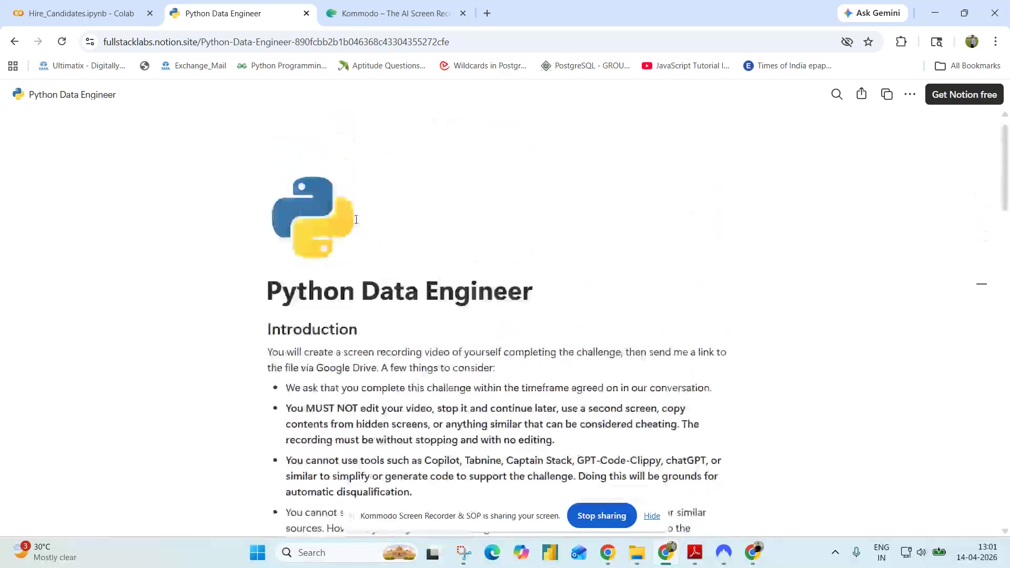Launch Snipping Tool from taskbar
The image size is (1010, 568).
pos(463,553)
